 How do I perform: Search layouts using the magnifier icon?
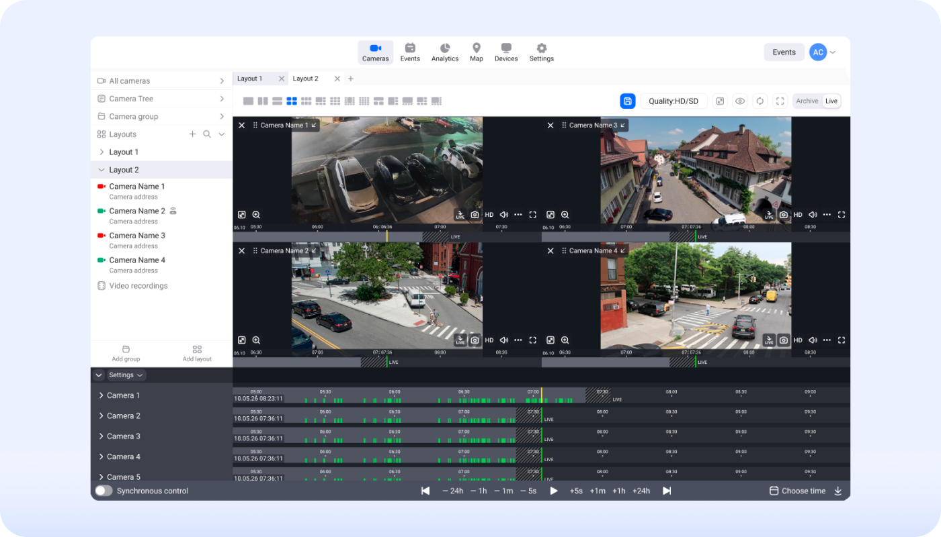[x=207, y=134]
